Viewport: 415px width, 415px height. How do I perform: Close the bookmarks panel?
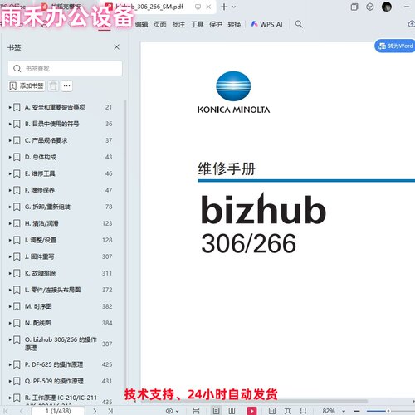click(117, 47)
